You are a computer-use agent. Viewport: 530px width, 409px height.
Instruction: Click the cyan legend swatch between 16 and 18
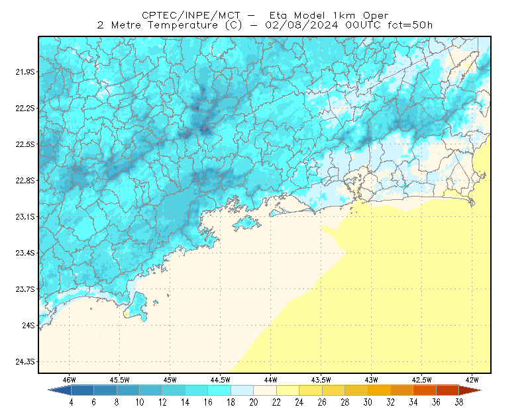pyautogui.click(x=219, y=390)
